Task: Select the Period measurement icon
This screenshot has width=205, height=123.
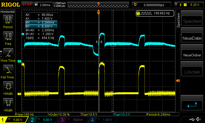Action: click(x=8, y=20)
